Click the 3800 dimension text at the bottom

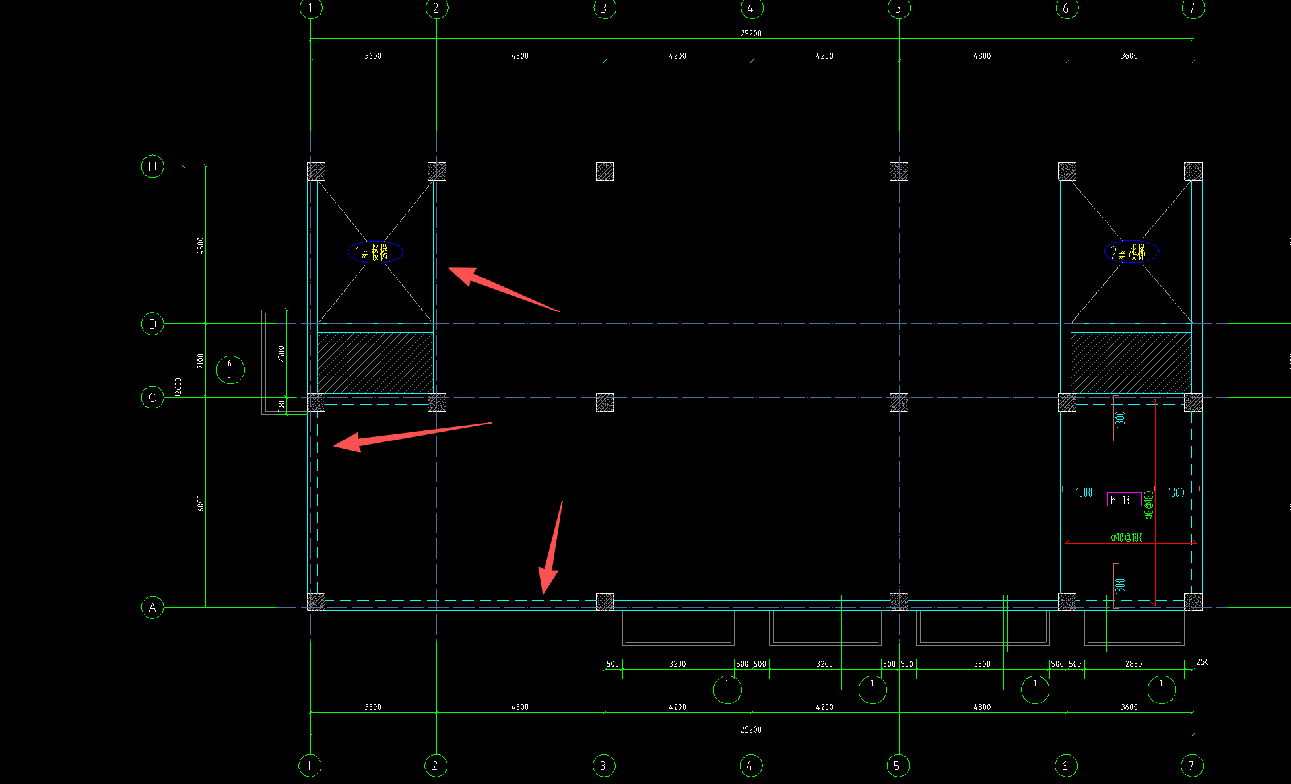[x=982, y=664]
